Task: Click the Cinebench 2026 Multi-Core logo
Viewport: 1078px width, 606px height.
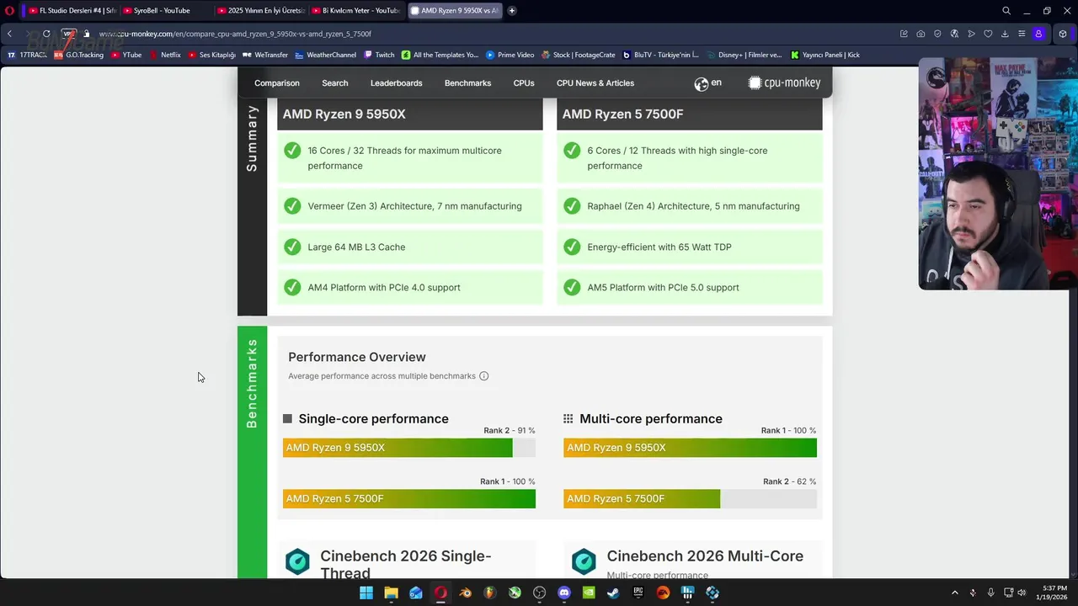Action: (x=584, y=561)
